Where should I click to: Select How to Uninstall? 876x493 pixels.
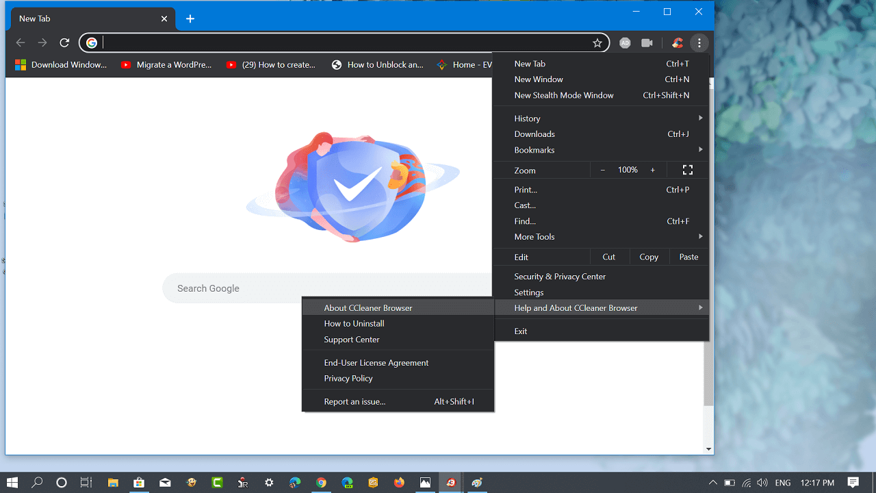398,324
